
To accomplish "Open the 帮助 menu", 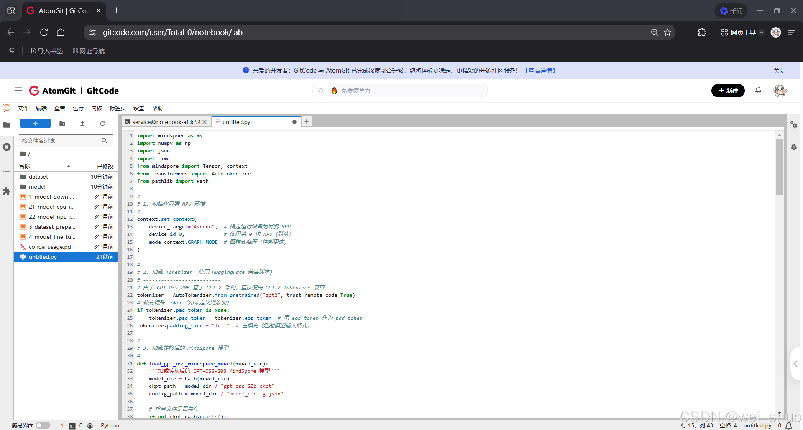I will pos(157,108).
